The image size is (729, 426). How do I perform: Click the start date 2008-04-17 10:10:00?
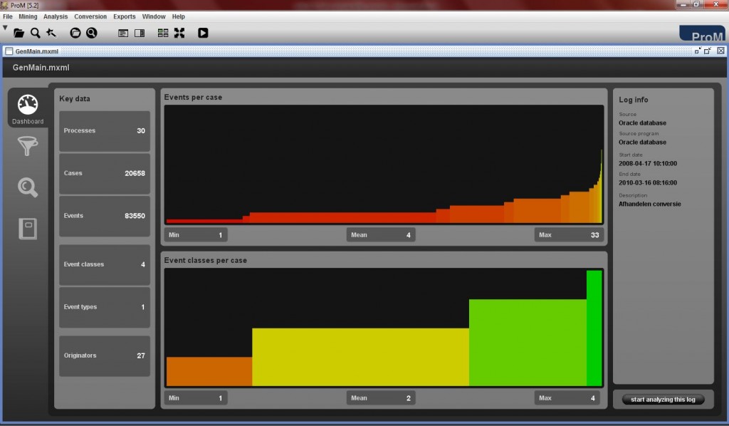click(648, 164)
